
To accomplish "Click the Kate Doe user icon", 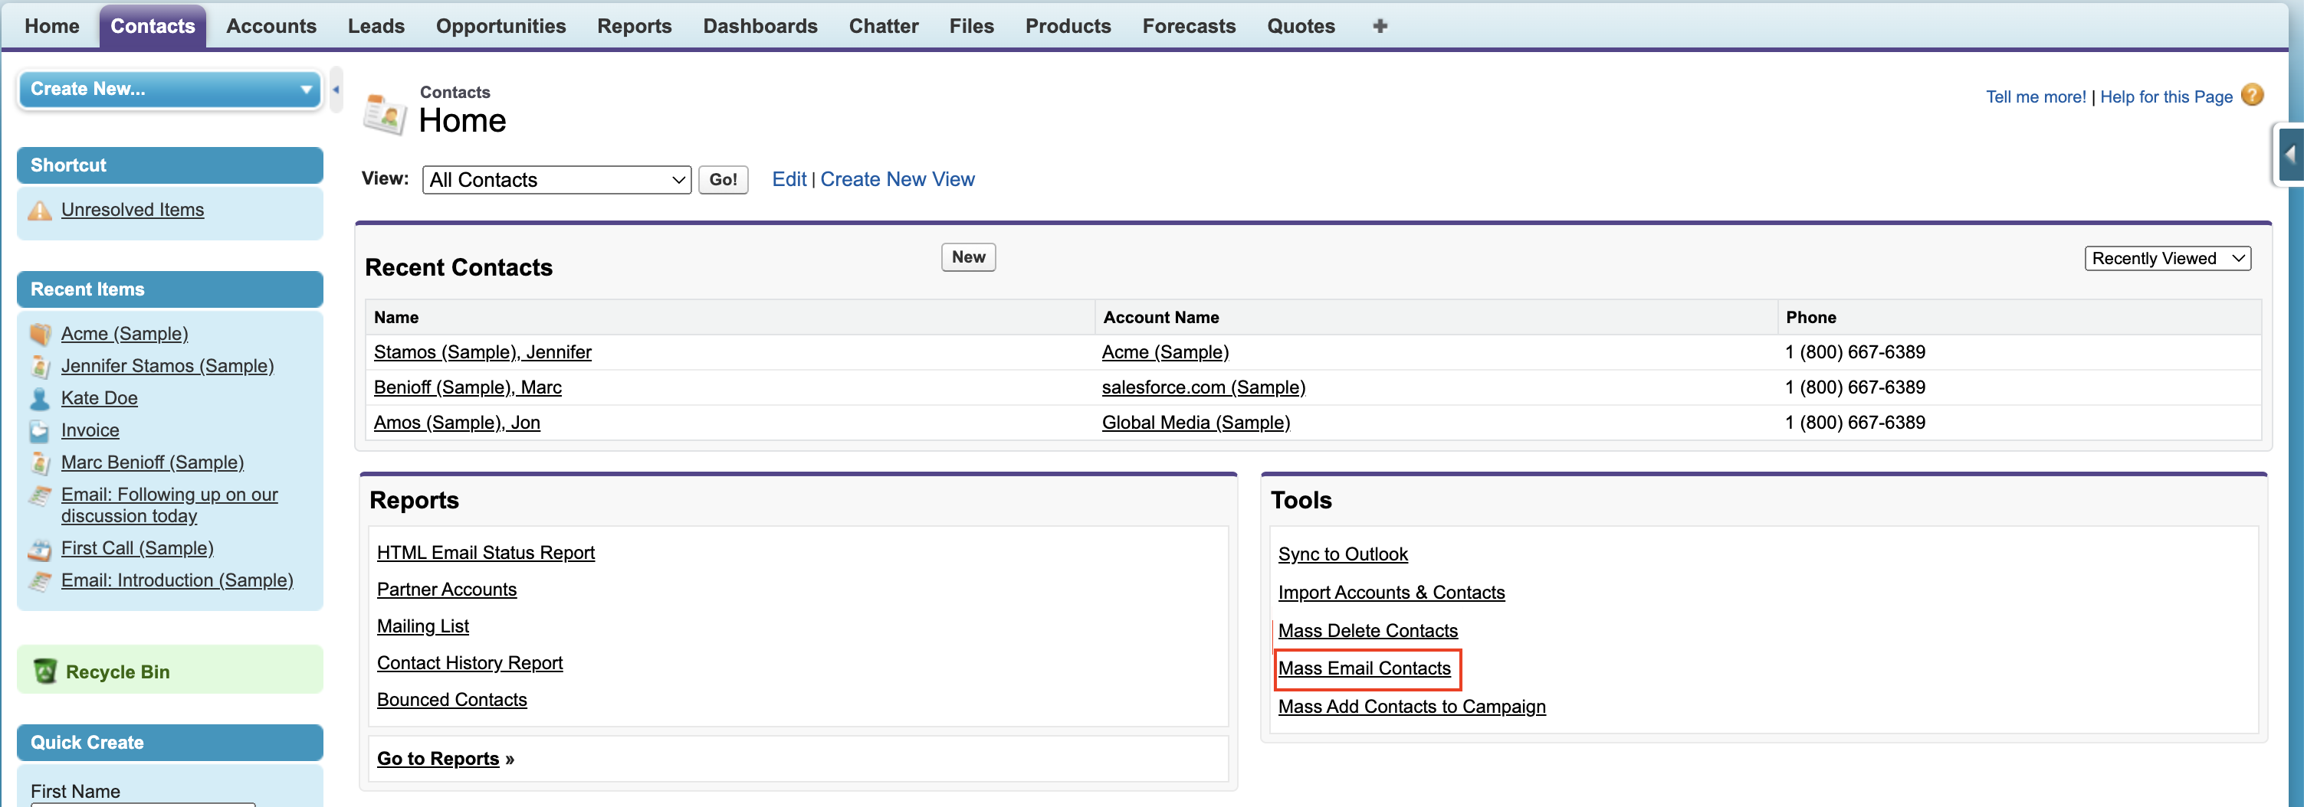I will pyautogui.click(x=39, y=397).
